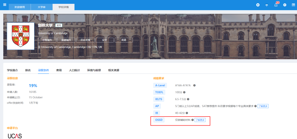Click the AP label badge
The width and height of the screenshot is (297, 139).
[157, 106]
